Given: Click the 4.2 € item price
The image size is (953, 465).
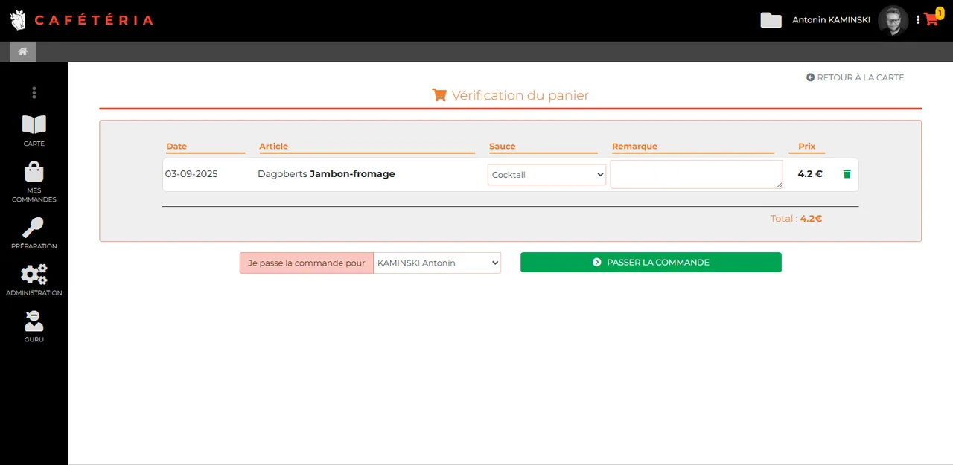Looking at the screenshot, I should pos(810,174).
